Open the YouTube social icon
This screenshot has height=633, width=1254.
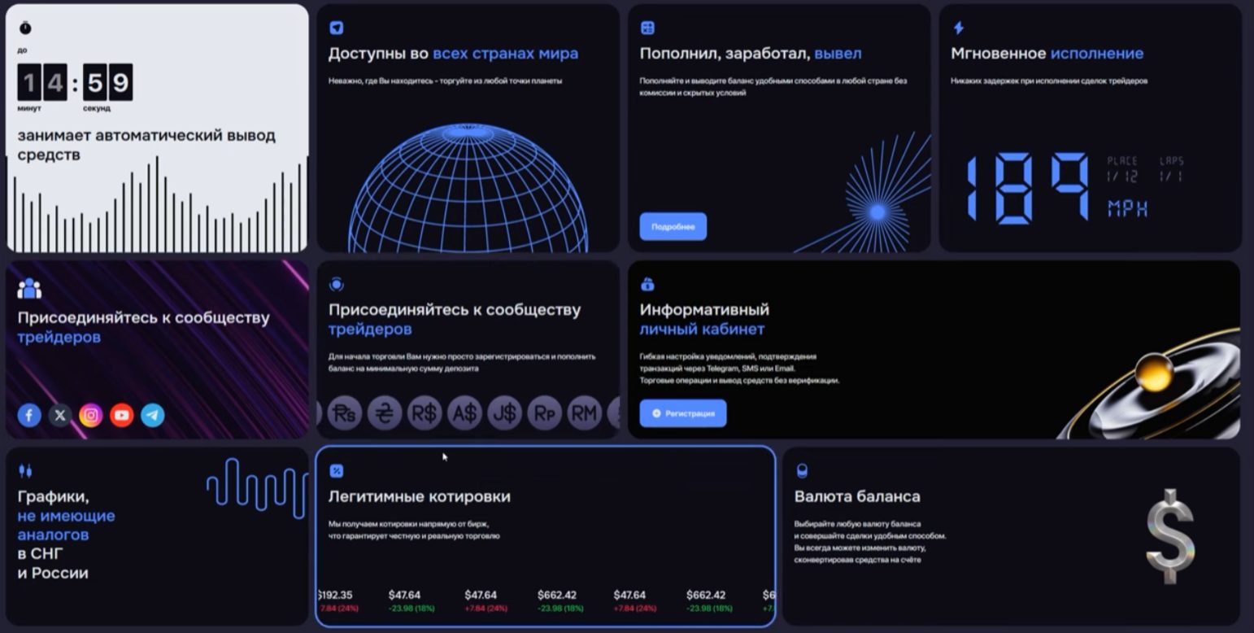click(122, 416)
